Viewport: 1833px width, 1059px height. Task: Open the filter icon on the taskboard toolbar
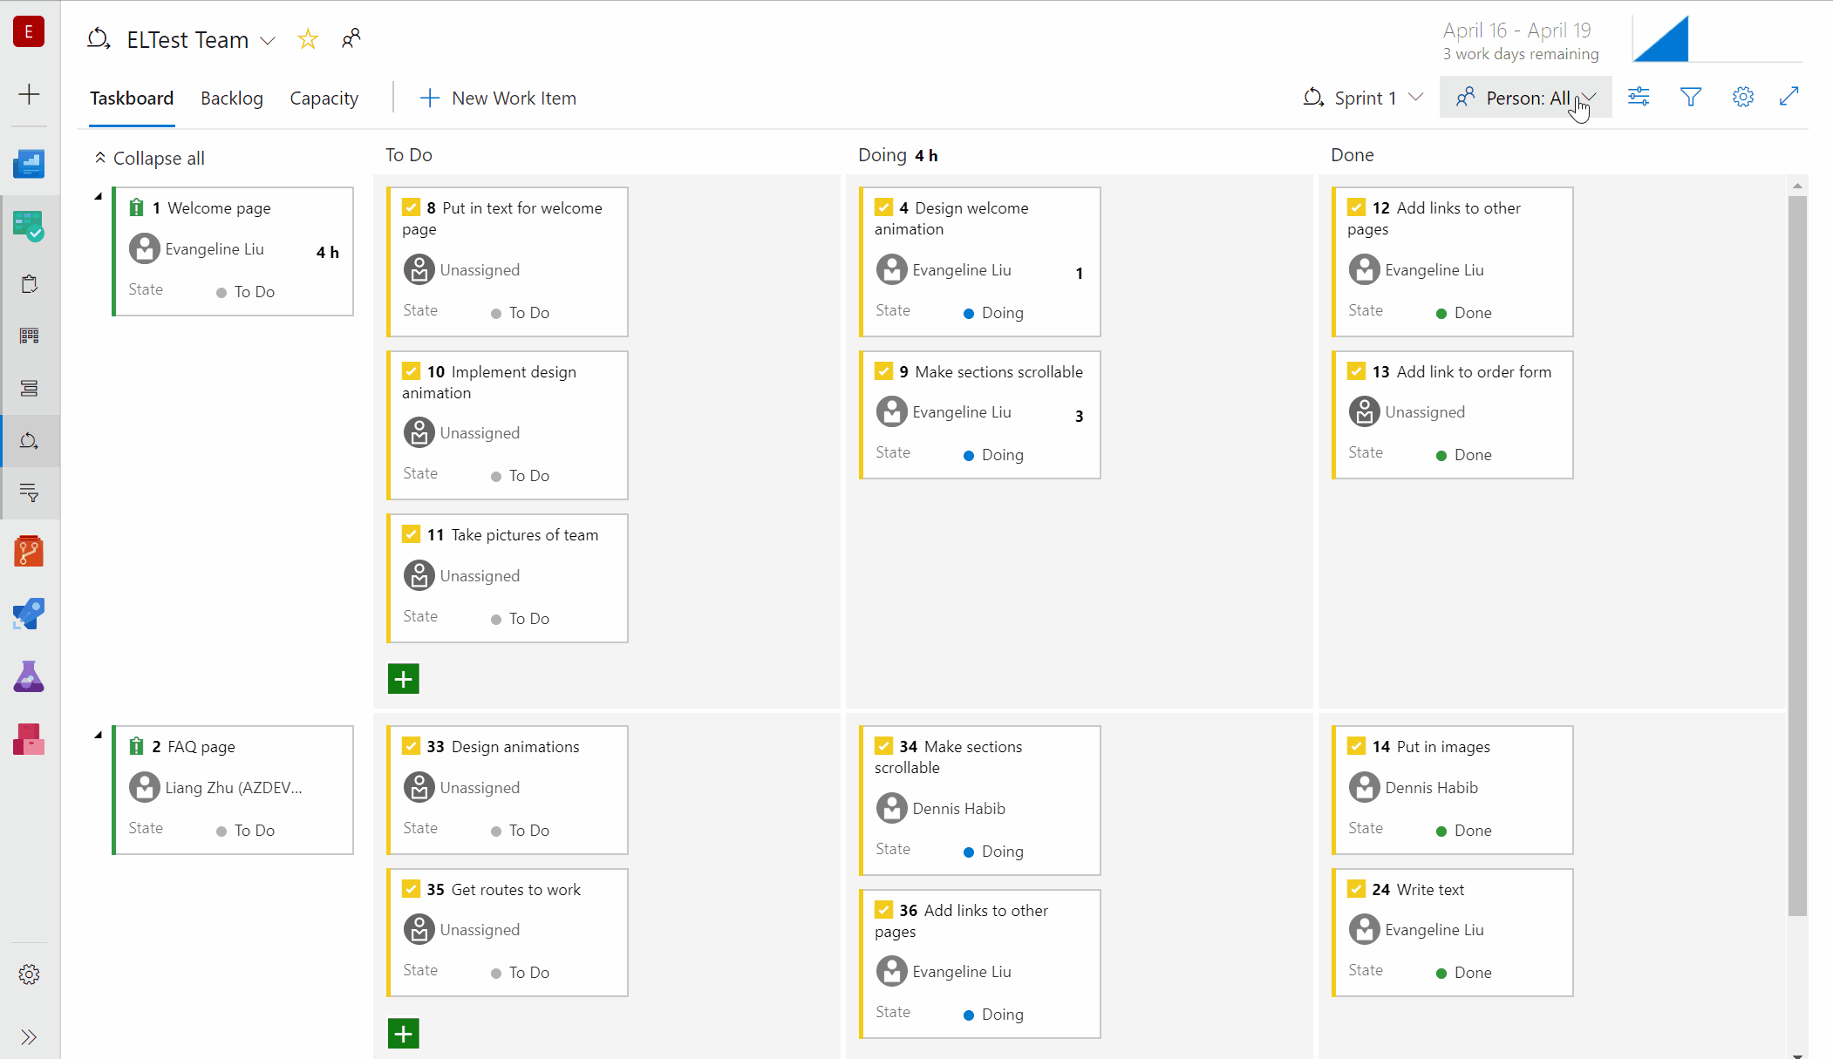pos(1690,97)
